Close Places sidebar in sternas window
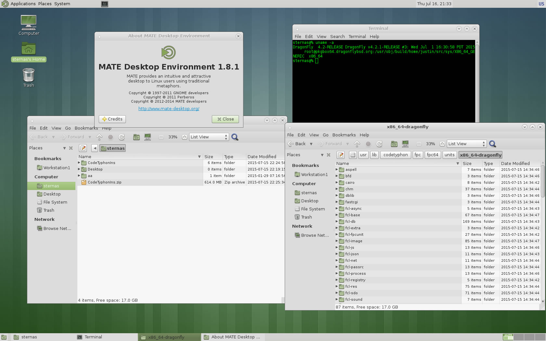 [71, 148]
